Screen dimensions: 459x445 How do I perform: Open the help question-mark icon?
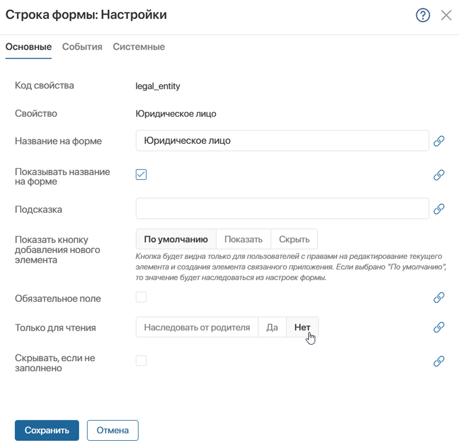pyautogui.click(x=423, y=15)
